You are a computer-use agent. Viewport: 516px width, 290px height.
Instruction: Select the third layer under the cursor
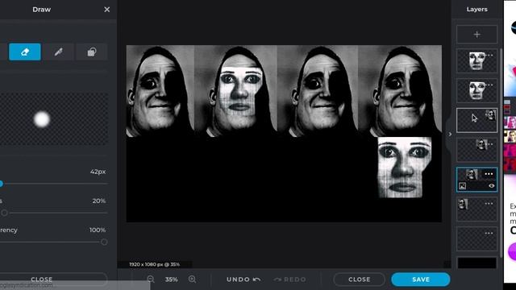(476, 121)
